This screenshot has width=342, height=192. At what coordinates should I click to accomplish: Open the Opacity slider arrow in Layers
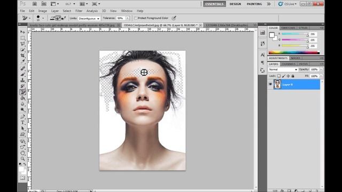pos(321,69)
